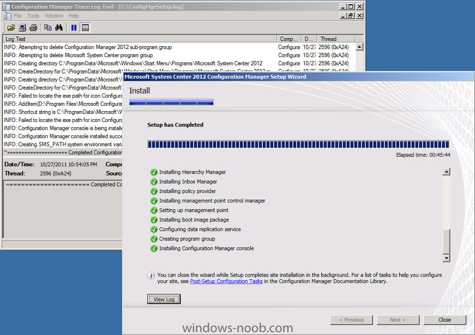Click the Setup has Completed progress bar
The width and height of the screenshot is (475, 335).
(299, 144)
